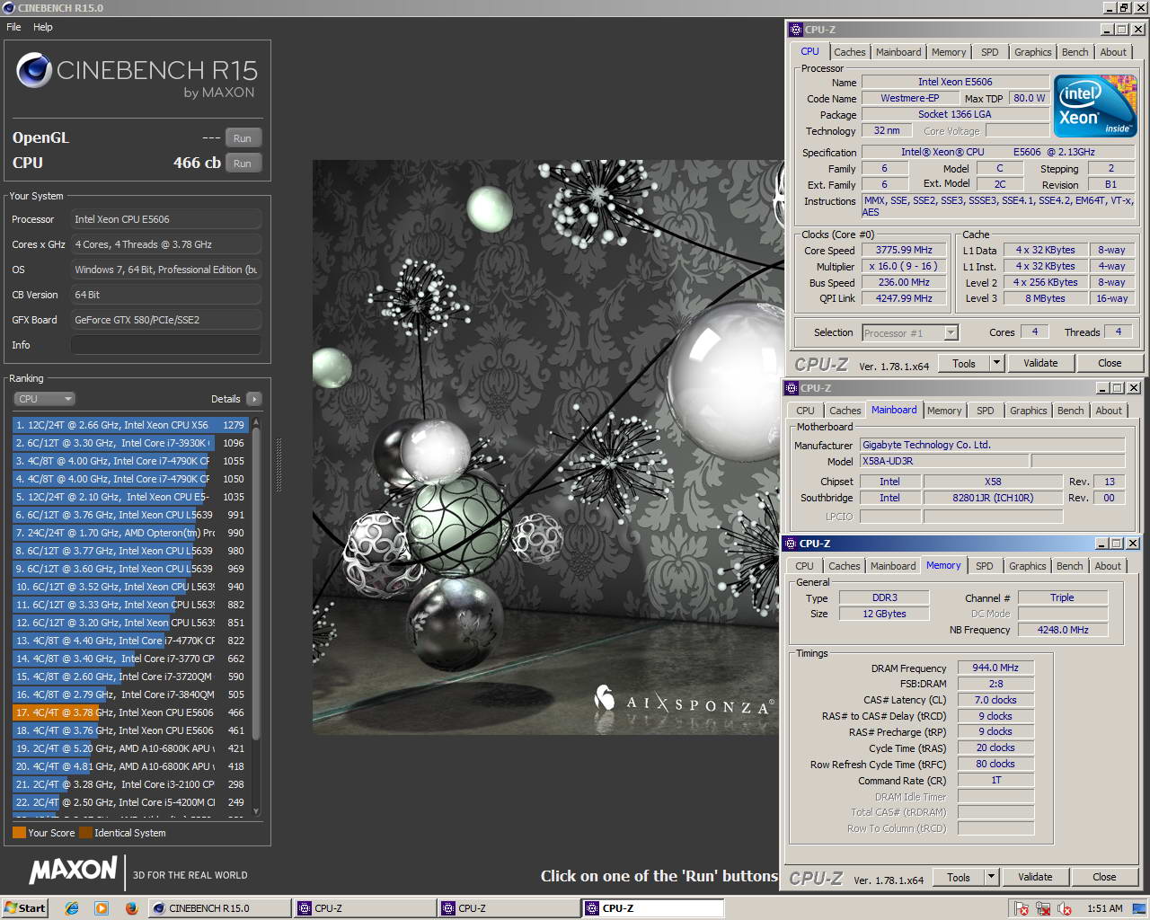Click Close button in Memory CPU-Z window

(x=1104, y=877)
